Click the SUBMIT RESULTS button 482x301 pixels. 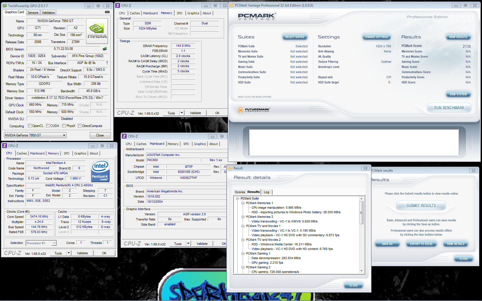pyautogui.click(x=421, y=206)
